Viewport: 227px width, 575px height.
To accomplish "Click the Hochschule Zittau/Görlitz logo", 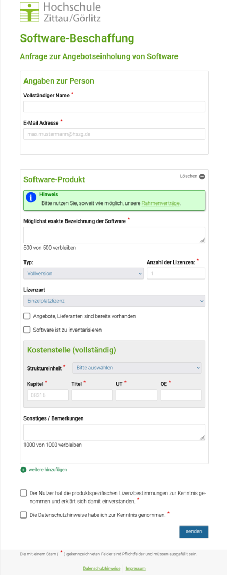I will coord(61,12).
